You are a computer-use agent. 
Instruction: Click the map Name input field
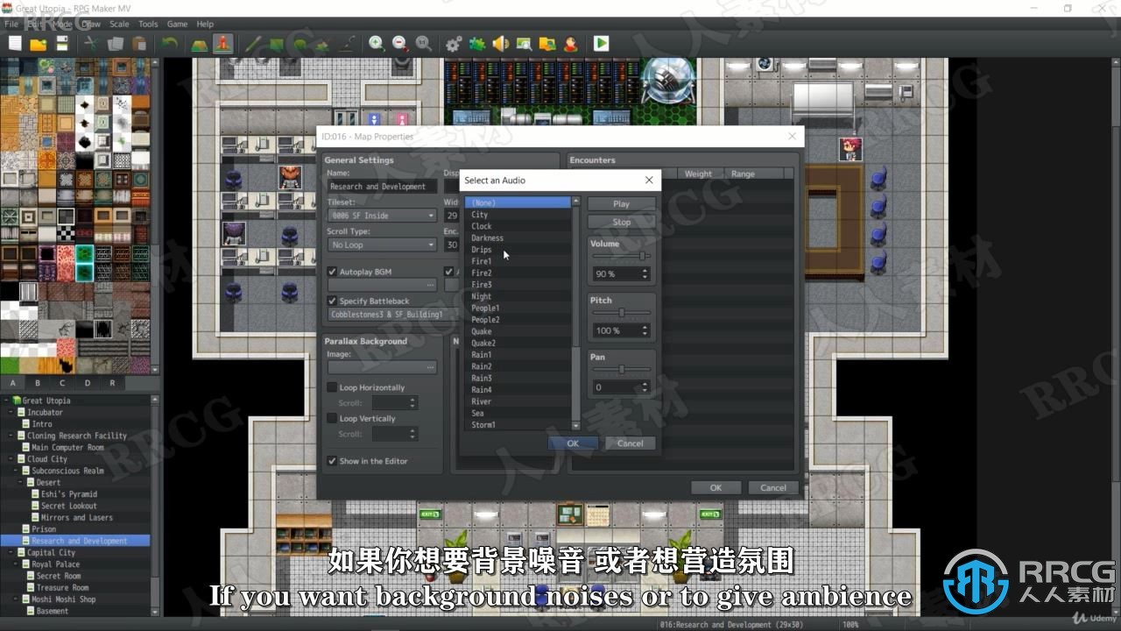point(382,187)
